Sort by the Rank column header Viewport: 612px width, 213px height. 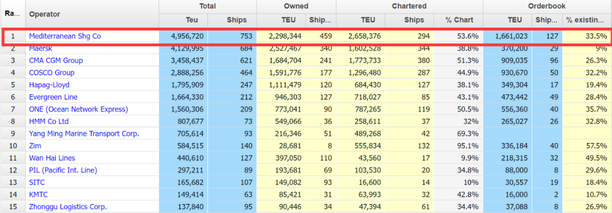12,14
